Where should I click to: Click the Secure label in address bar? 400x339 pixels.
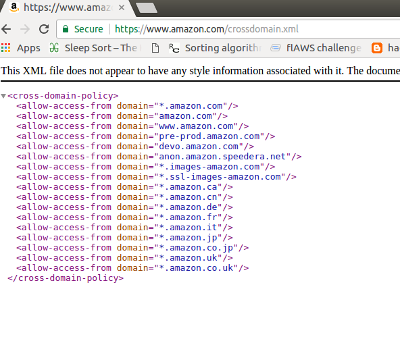[89, 29]
